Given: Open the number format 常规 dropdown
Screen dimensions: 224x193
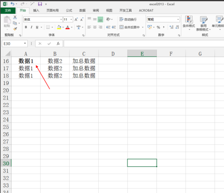Looking at the screenshot, I should [178, 19].
